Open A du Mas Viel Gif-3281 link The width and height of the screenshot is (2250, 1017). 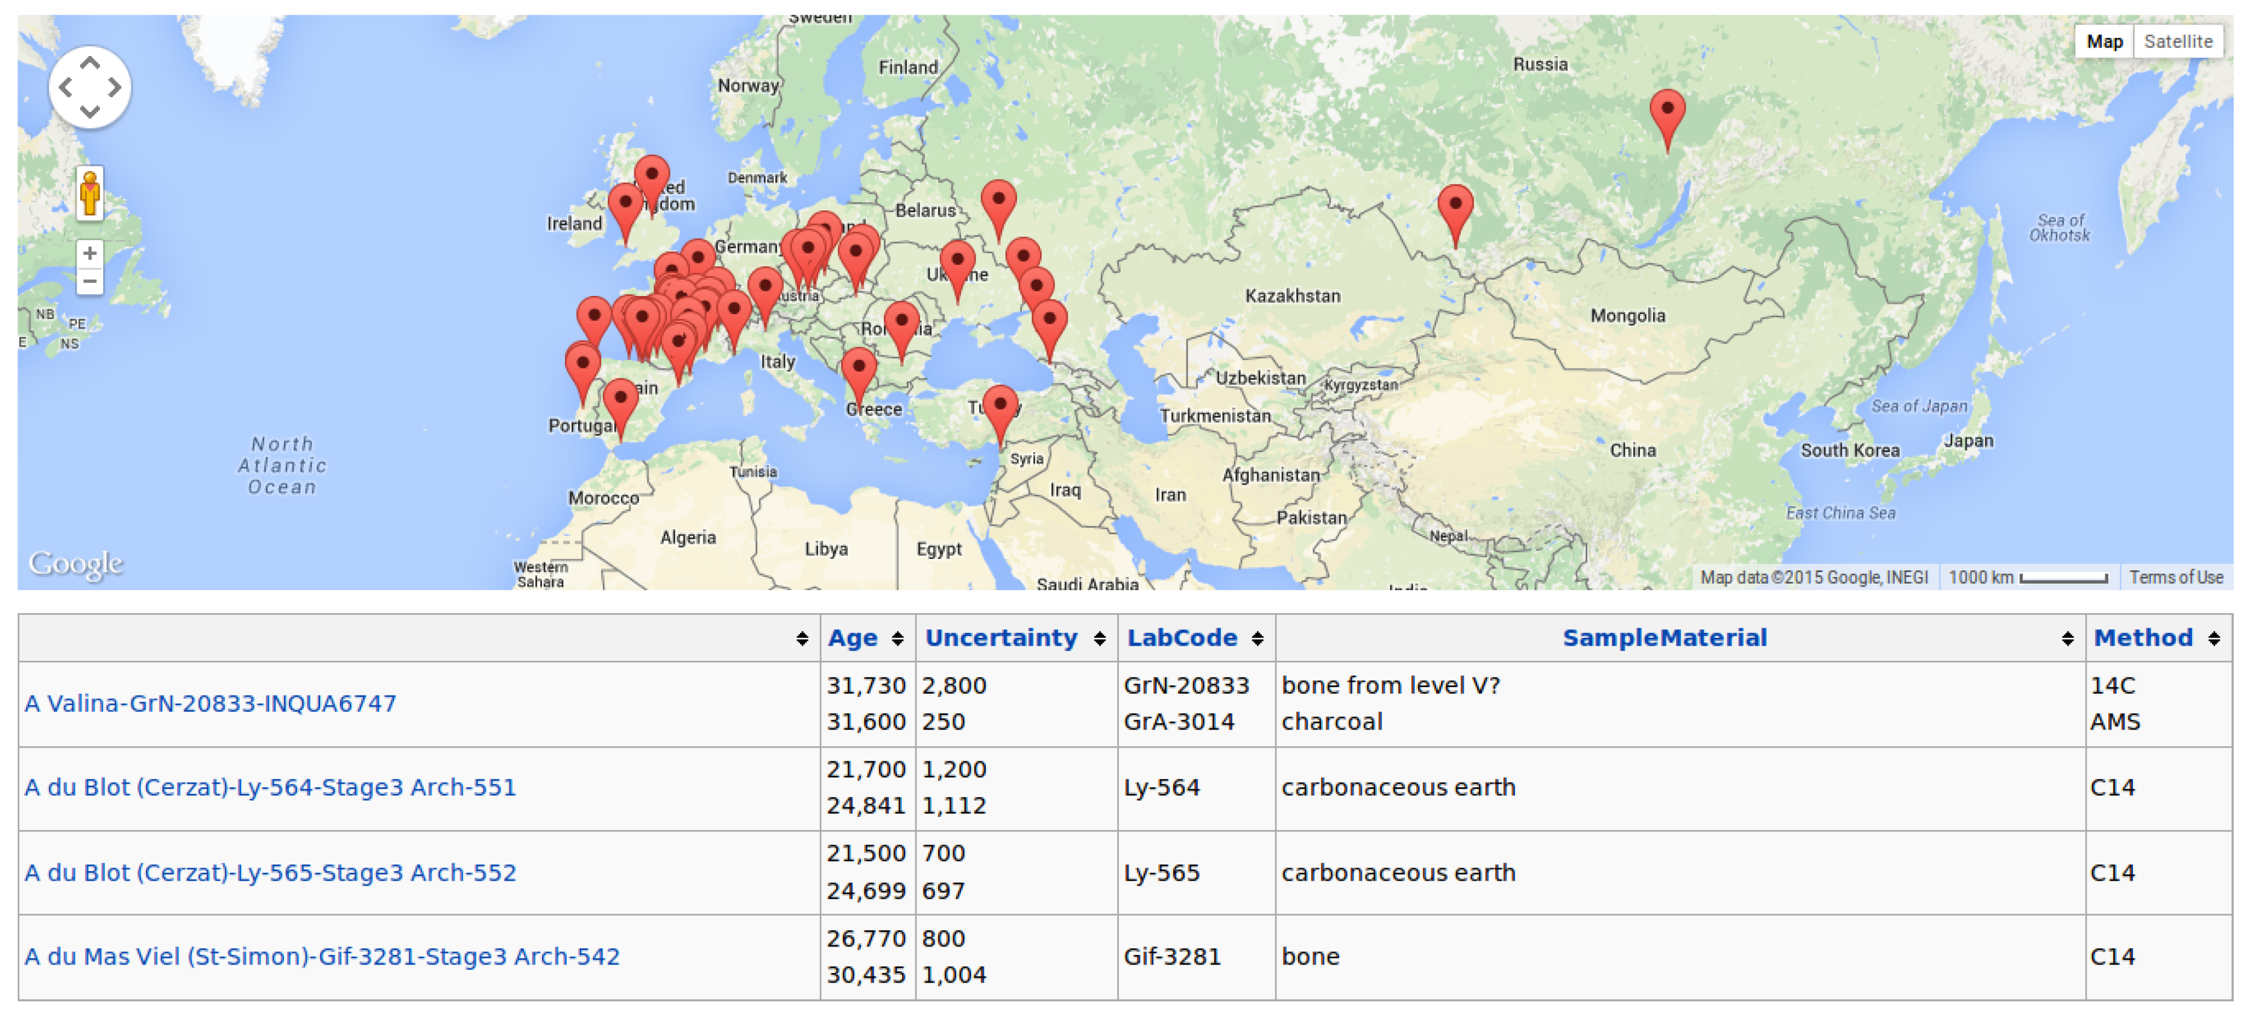tap(321, 957)
